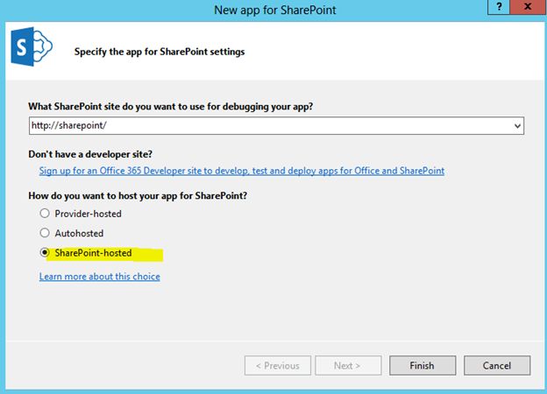This screenshot has width=547, height=394.
Task: Click the Cancel button
Action: pyautogui.click(x=497, y=365)
